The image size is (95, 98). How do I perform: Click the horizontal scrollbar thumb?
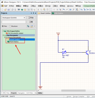tap(73, 90)
